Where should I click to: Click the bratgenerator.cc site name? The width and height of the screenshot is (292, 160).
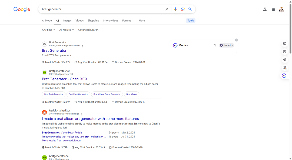pyautogui.click(x=59, y=156)
